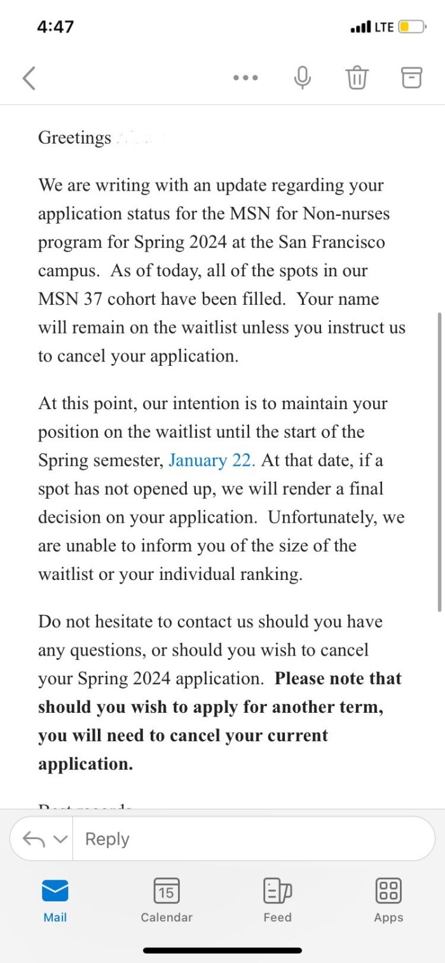
Task: Tap the reply arrow icon
Action: pos(34,838)
